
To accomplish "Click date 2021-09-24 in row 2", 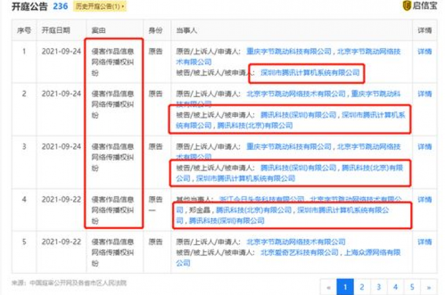I will pyautogui.click(x=61, y=94).
